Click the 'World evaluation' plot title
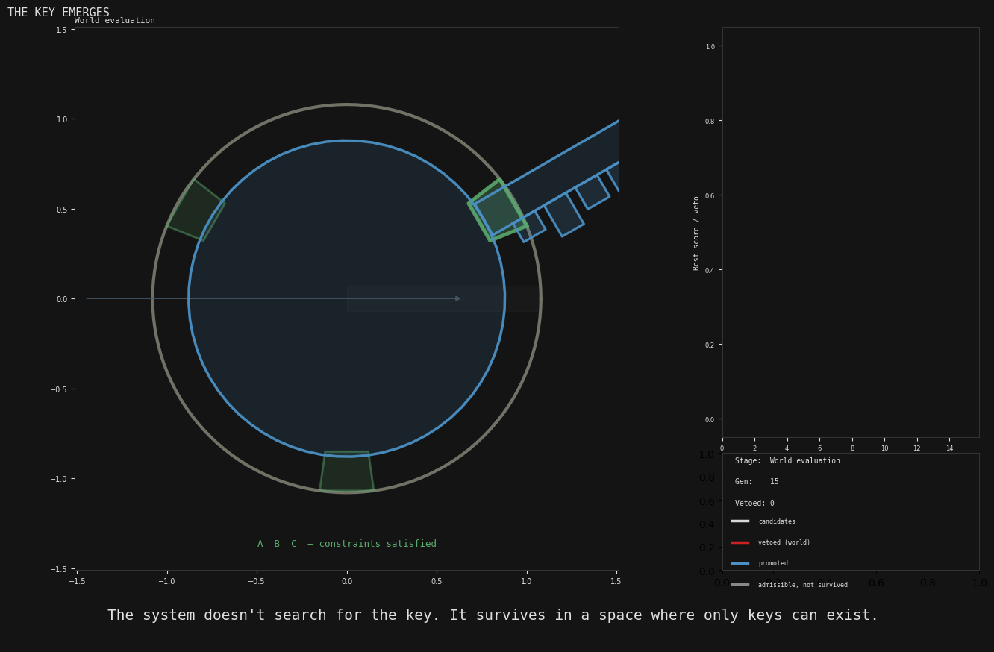The width and height of the screenshot is (994, 652). coord(115,21)
